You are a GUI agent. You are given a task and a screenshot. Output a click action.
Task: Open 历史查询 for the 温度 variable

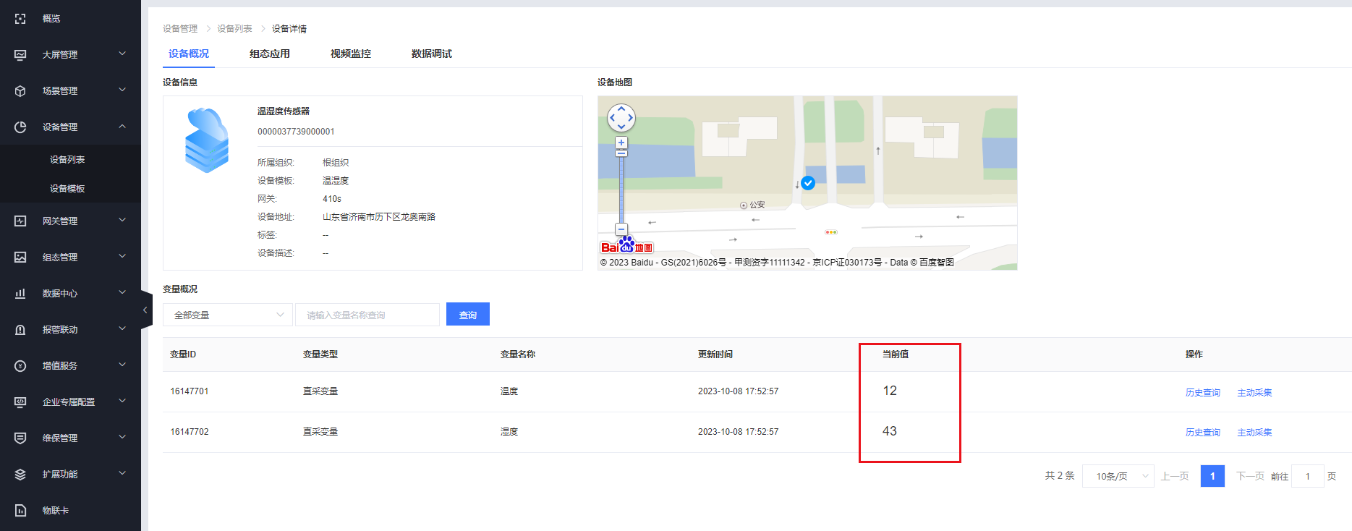click(1202, 392)
